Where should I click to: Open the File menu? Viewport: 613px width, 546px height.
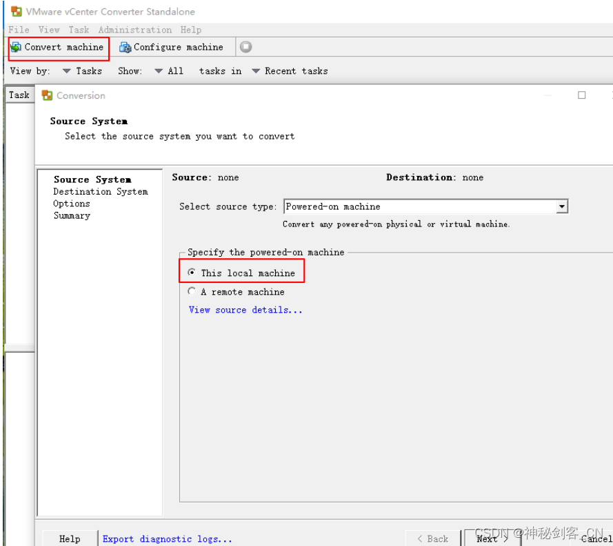pyautogui.click(x=19, y=30)
